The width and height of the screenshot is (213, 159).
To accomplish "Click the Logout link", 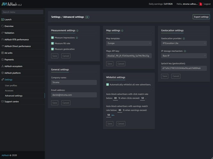I will pyautogui.click(x=207, y=4).
